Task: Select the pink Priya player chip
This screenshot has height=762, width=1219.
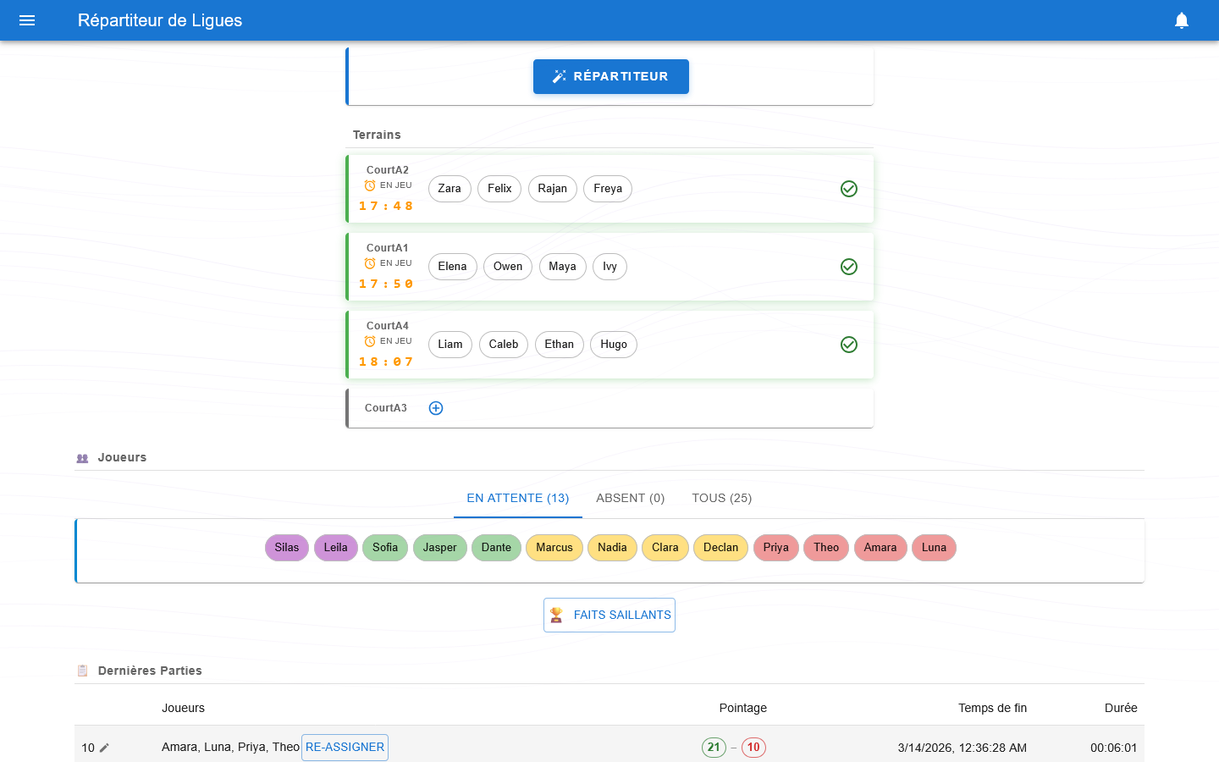Action: tap(775, 548)
